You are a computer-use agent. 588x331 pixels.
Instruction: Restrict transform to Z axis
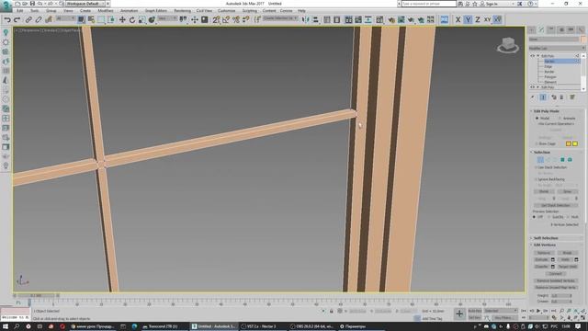click(478, 19)
